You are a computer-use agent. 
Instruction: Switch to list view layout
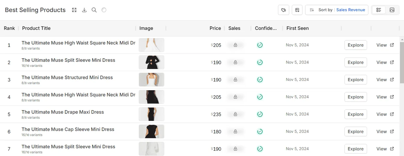(x=379, y=10)
